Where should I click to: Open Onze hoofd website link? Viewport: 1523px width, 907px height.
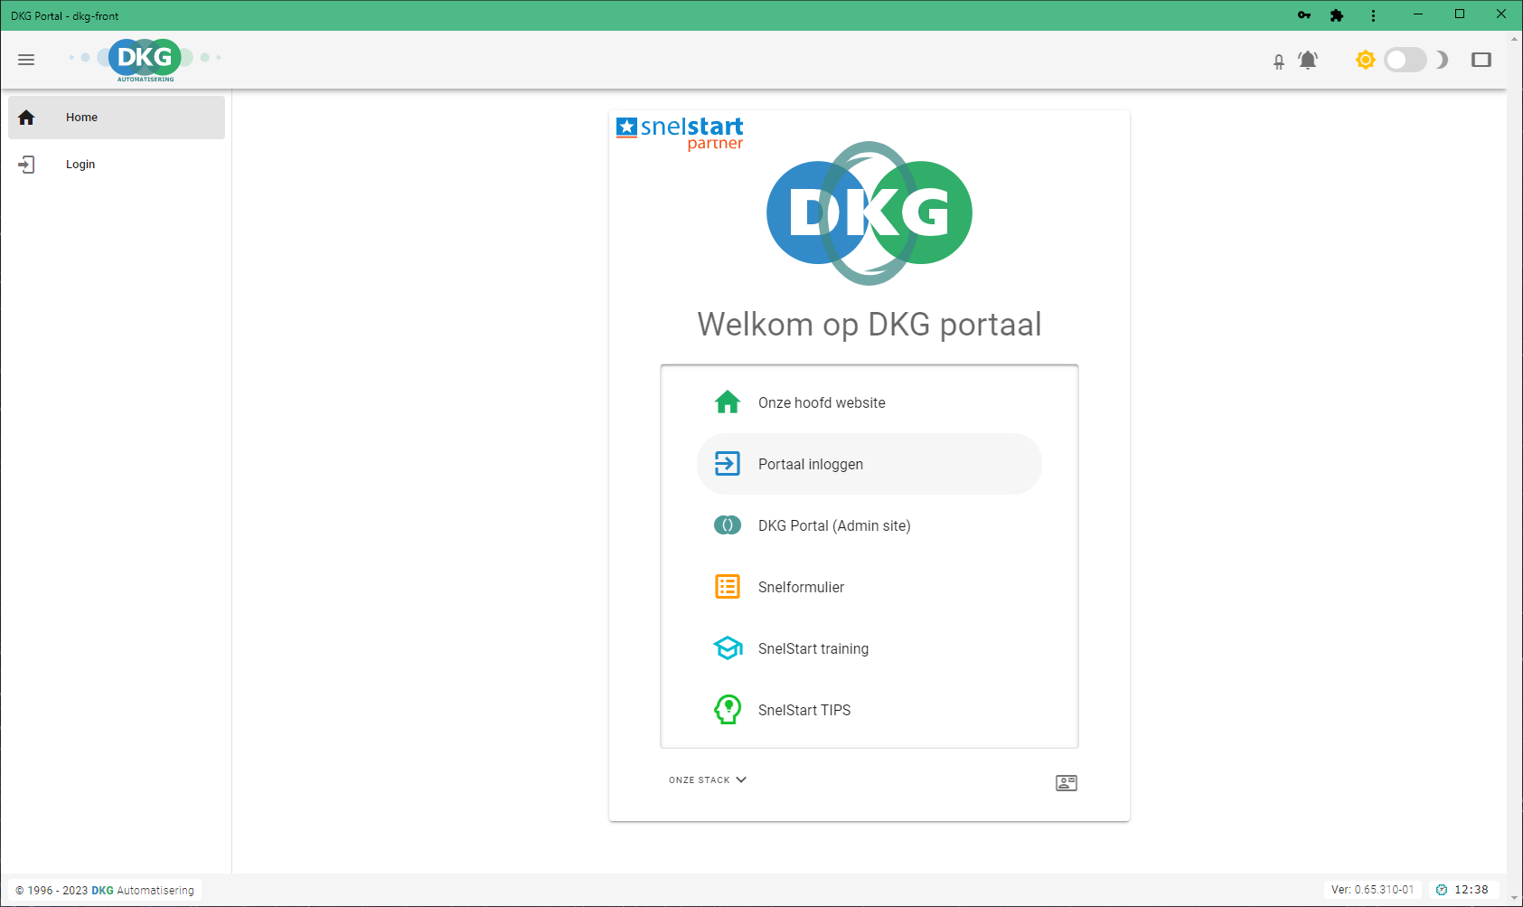coord(870,402)
